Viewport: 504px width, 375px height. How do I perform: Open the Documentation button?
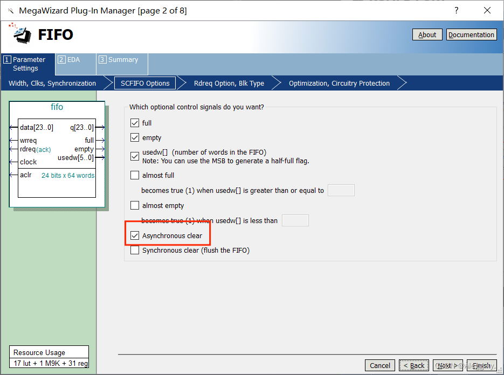(x=471, y=34)
